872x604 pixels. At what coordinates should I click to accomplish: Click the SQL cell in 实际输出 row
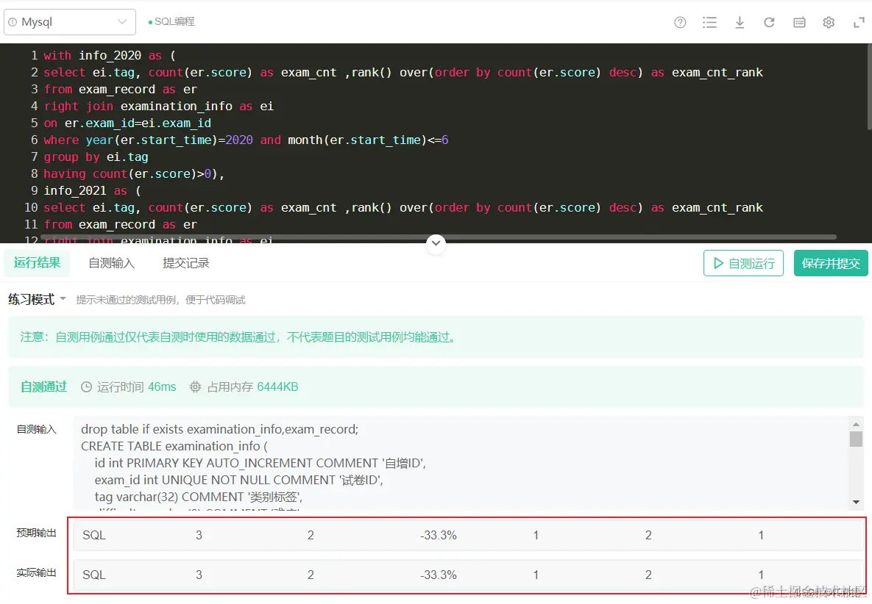94,575
